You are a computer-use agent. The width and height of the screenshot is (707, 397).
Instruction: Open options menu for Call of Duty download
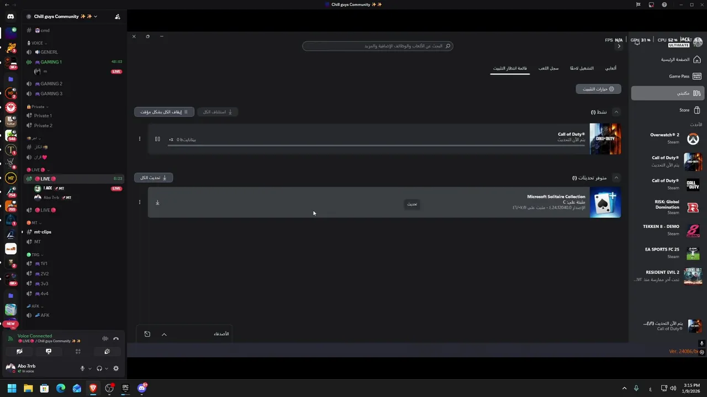pyautogui.click(x=139, y=139)
